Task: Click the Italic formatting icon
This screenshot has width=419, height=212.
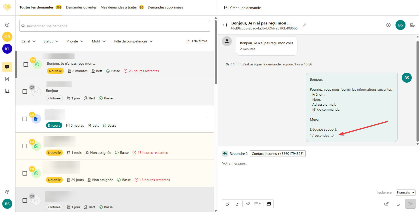Action: tap(237, 204)
